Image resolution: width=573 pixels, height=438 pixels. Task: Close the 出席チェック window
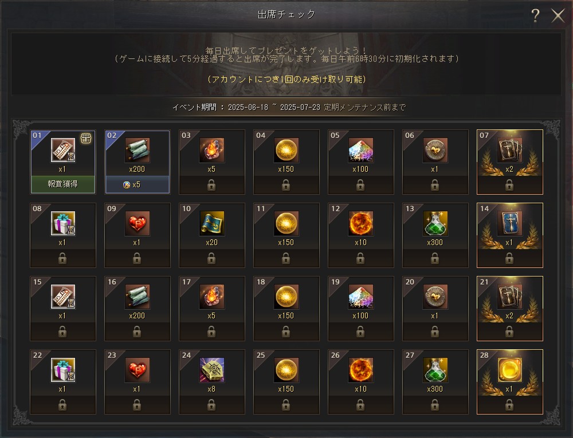click(x=558, y=15)
